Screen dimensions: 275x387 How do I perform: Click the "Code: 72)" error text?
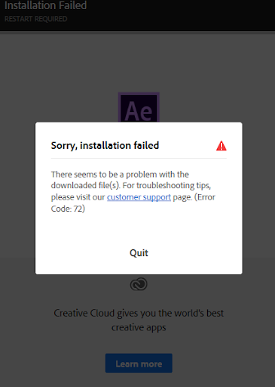(68, 209)
